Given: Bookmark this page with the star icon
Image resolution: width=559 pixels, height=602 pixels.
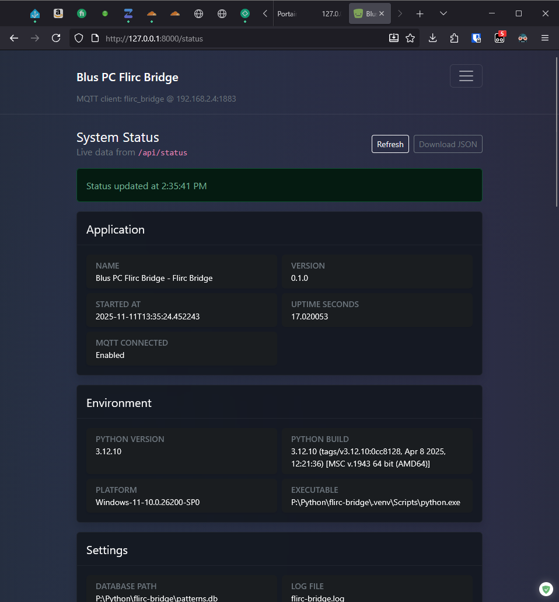Looking at the screenshot, I should [x=410, y=38].
